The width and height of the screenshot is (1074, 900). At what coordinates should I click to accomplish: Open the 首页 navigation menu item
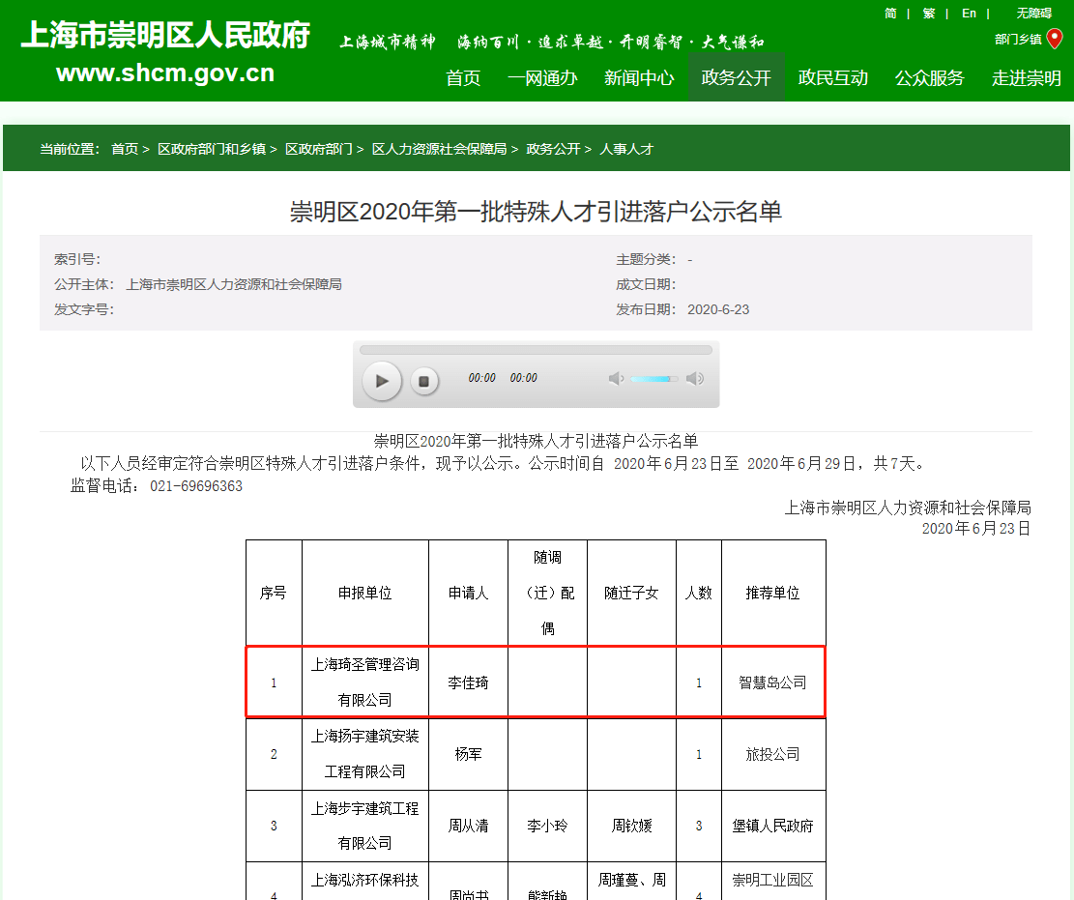pyautogui.click(x=462, y=78)
